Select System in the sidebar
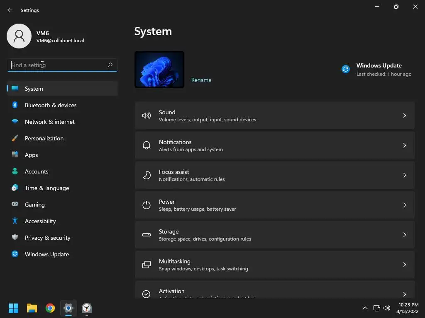The height and width of the screenshot is (318, 425). [x=62, y=89]
